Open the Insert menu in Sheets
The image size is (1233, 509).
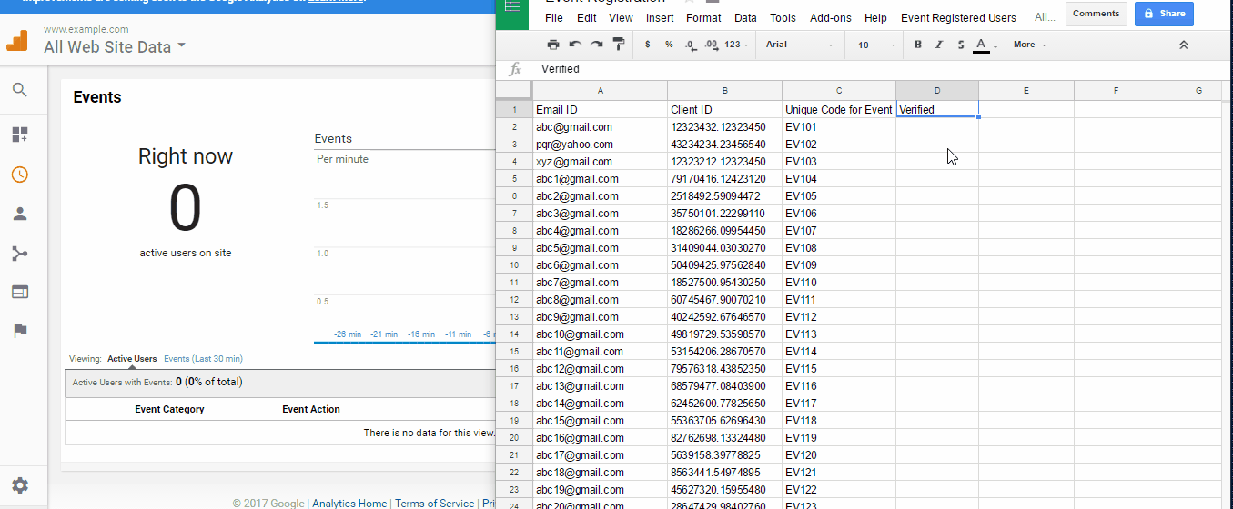click(x=660, y=18)
